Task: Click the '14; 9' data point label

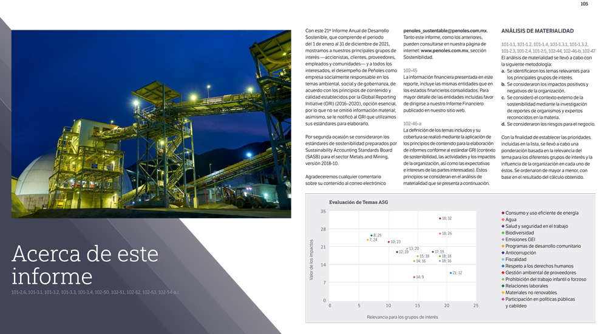Action: [419, 277]
